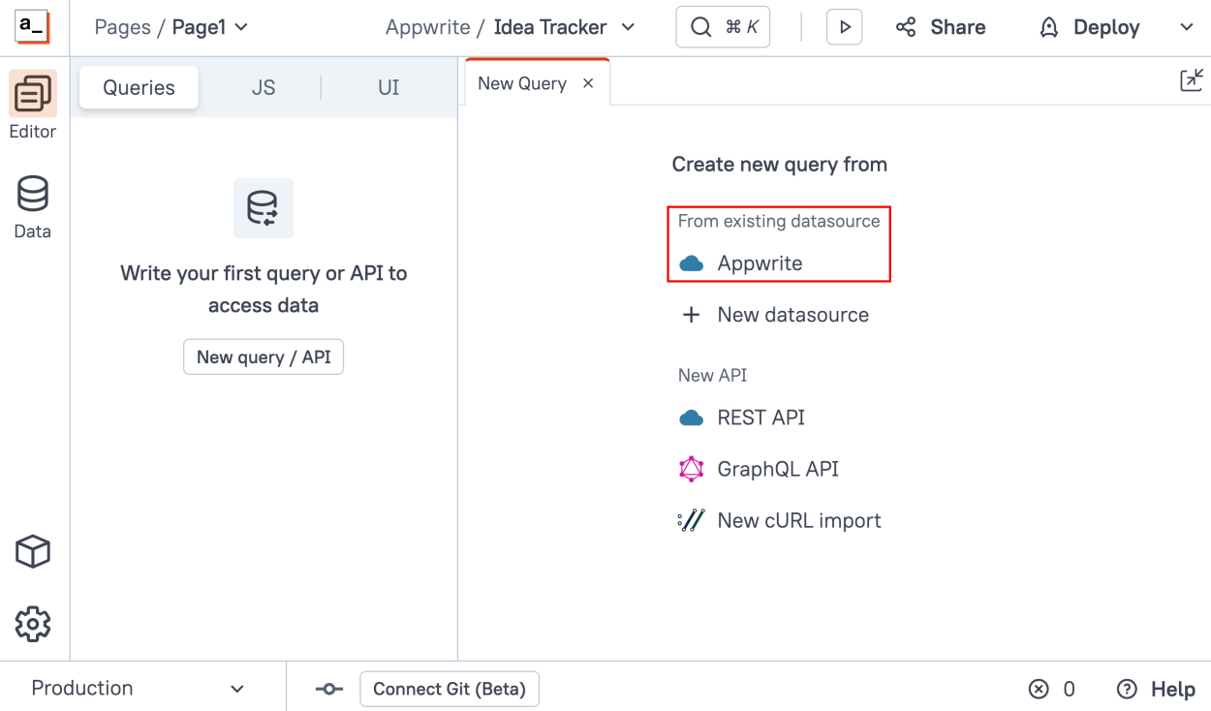Close the New Query tab
The image size is (1211, 711).
pos(588,82)
